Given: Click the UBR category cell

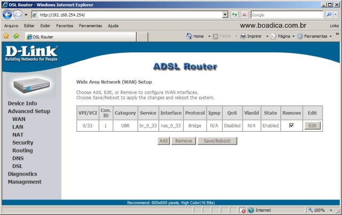Looking at the screenshot, I should [x=125, y=126].
